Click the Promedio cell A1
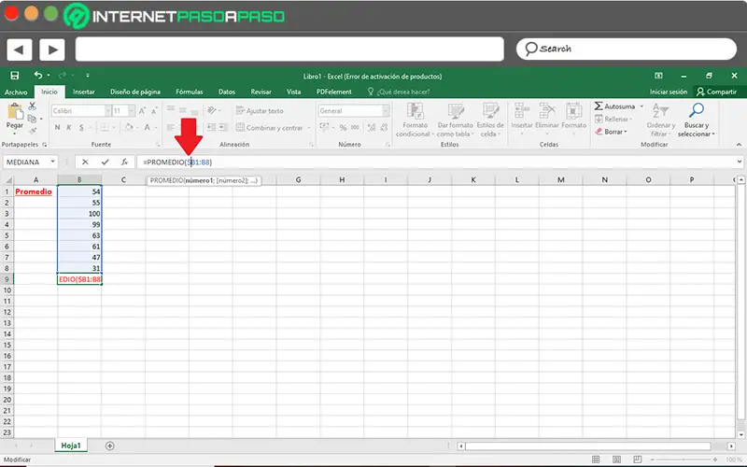 pyautogui.click(x=35, y=191)
